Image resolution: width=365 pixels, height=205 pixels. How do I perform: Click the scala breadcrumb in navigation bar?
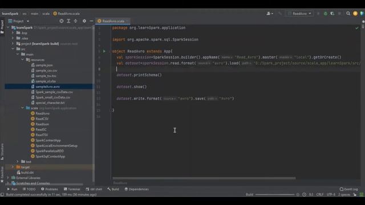pyautogui.click(x=46, y=14)
